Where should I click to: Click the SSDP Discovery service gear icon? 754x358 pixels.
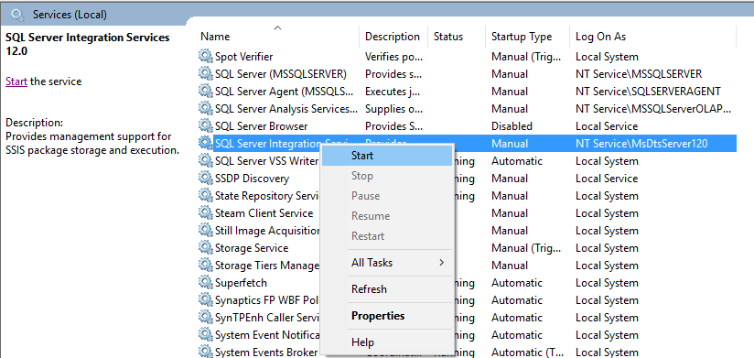pyautogui.click(x=205, y=178)
